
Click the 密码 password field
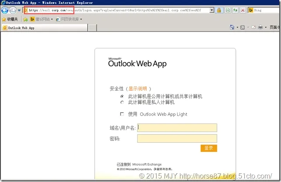pos(177,138)
